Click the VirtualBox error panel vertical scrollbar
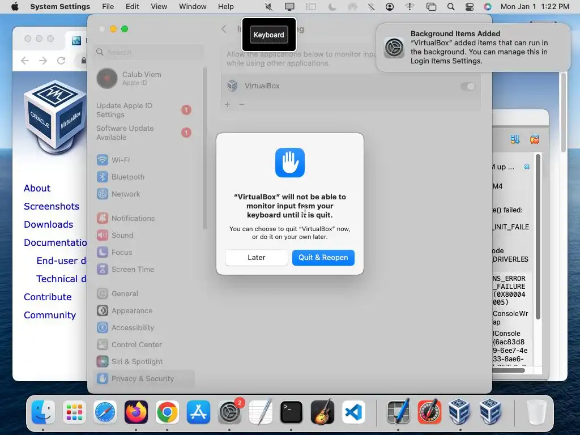 [538, 237]
